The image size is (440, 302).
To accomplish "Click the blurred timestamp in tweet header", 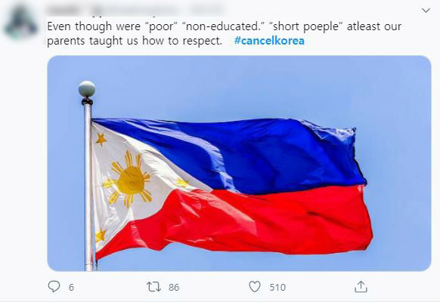I will pyautogui.click(x=206, y=11).
